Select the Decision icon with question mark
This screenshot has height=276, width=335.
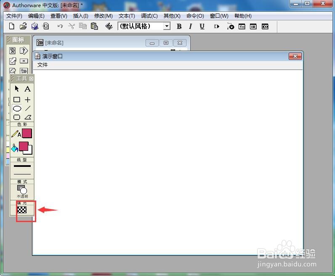[24, 51]
